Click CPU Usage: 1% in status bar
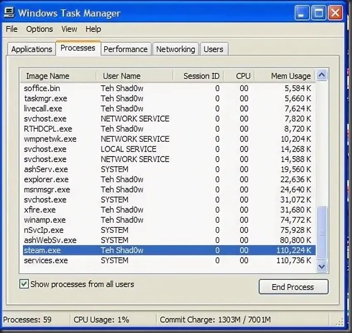 pos(101,319)
